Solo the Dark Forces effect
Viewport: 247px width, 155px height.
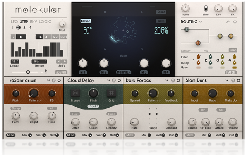pyautogui.click(x=173, y=81)
